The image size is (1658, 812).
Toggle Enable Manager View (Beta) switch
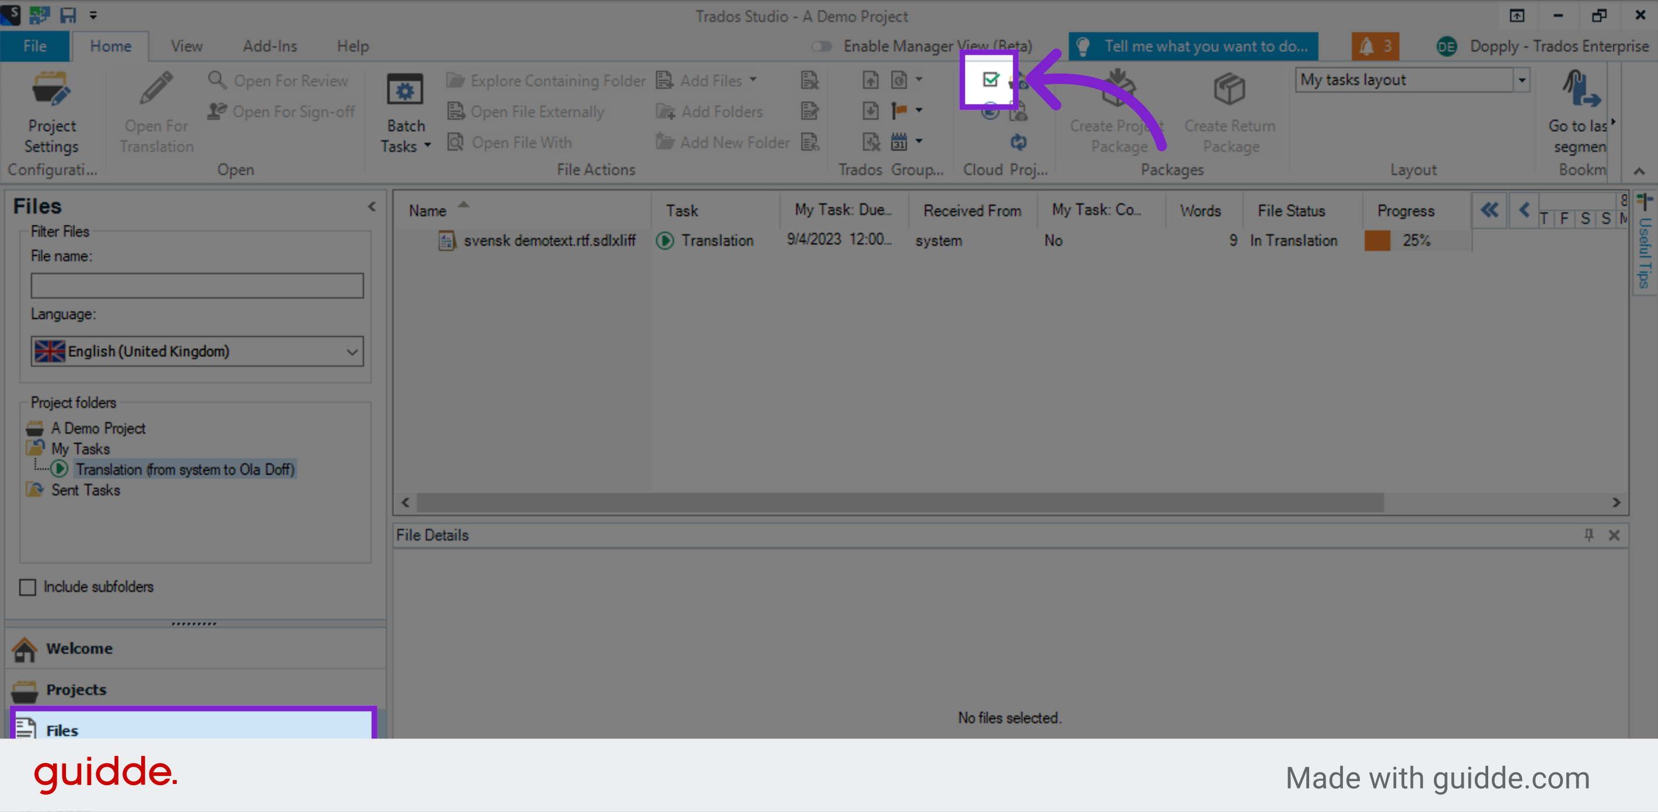[x=821, y=46]
